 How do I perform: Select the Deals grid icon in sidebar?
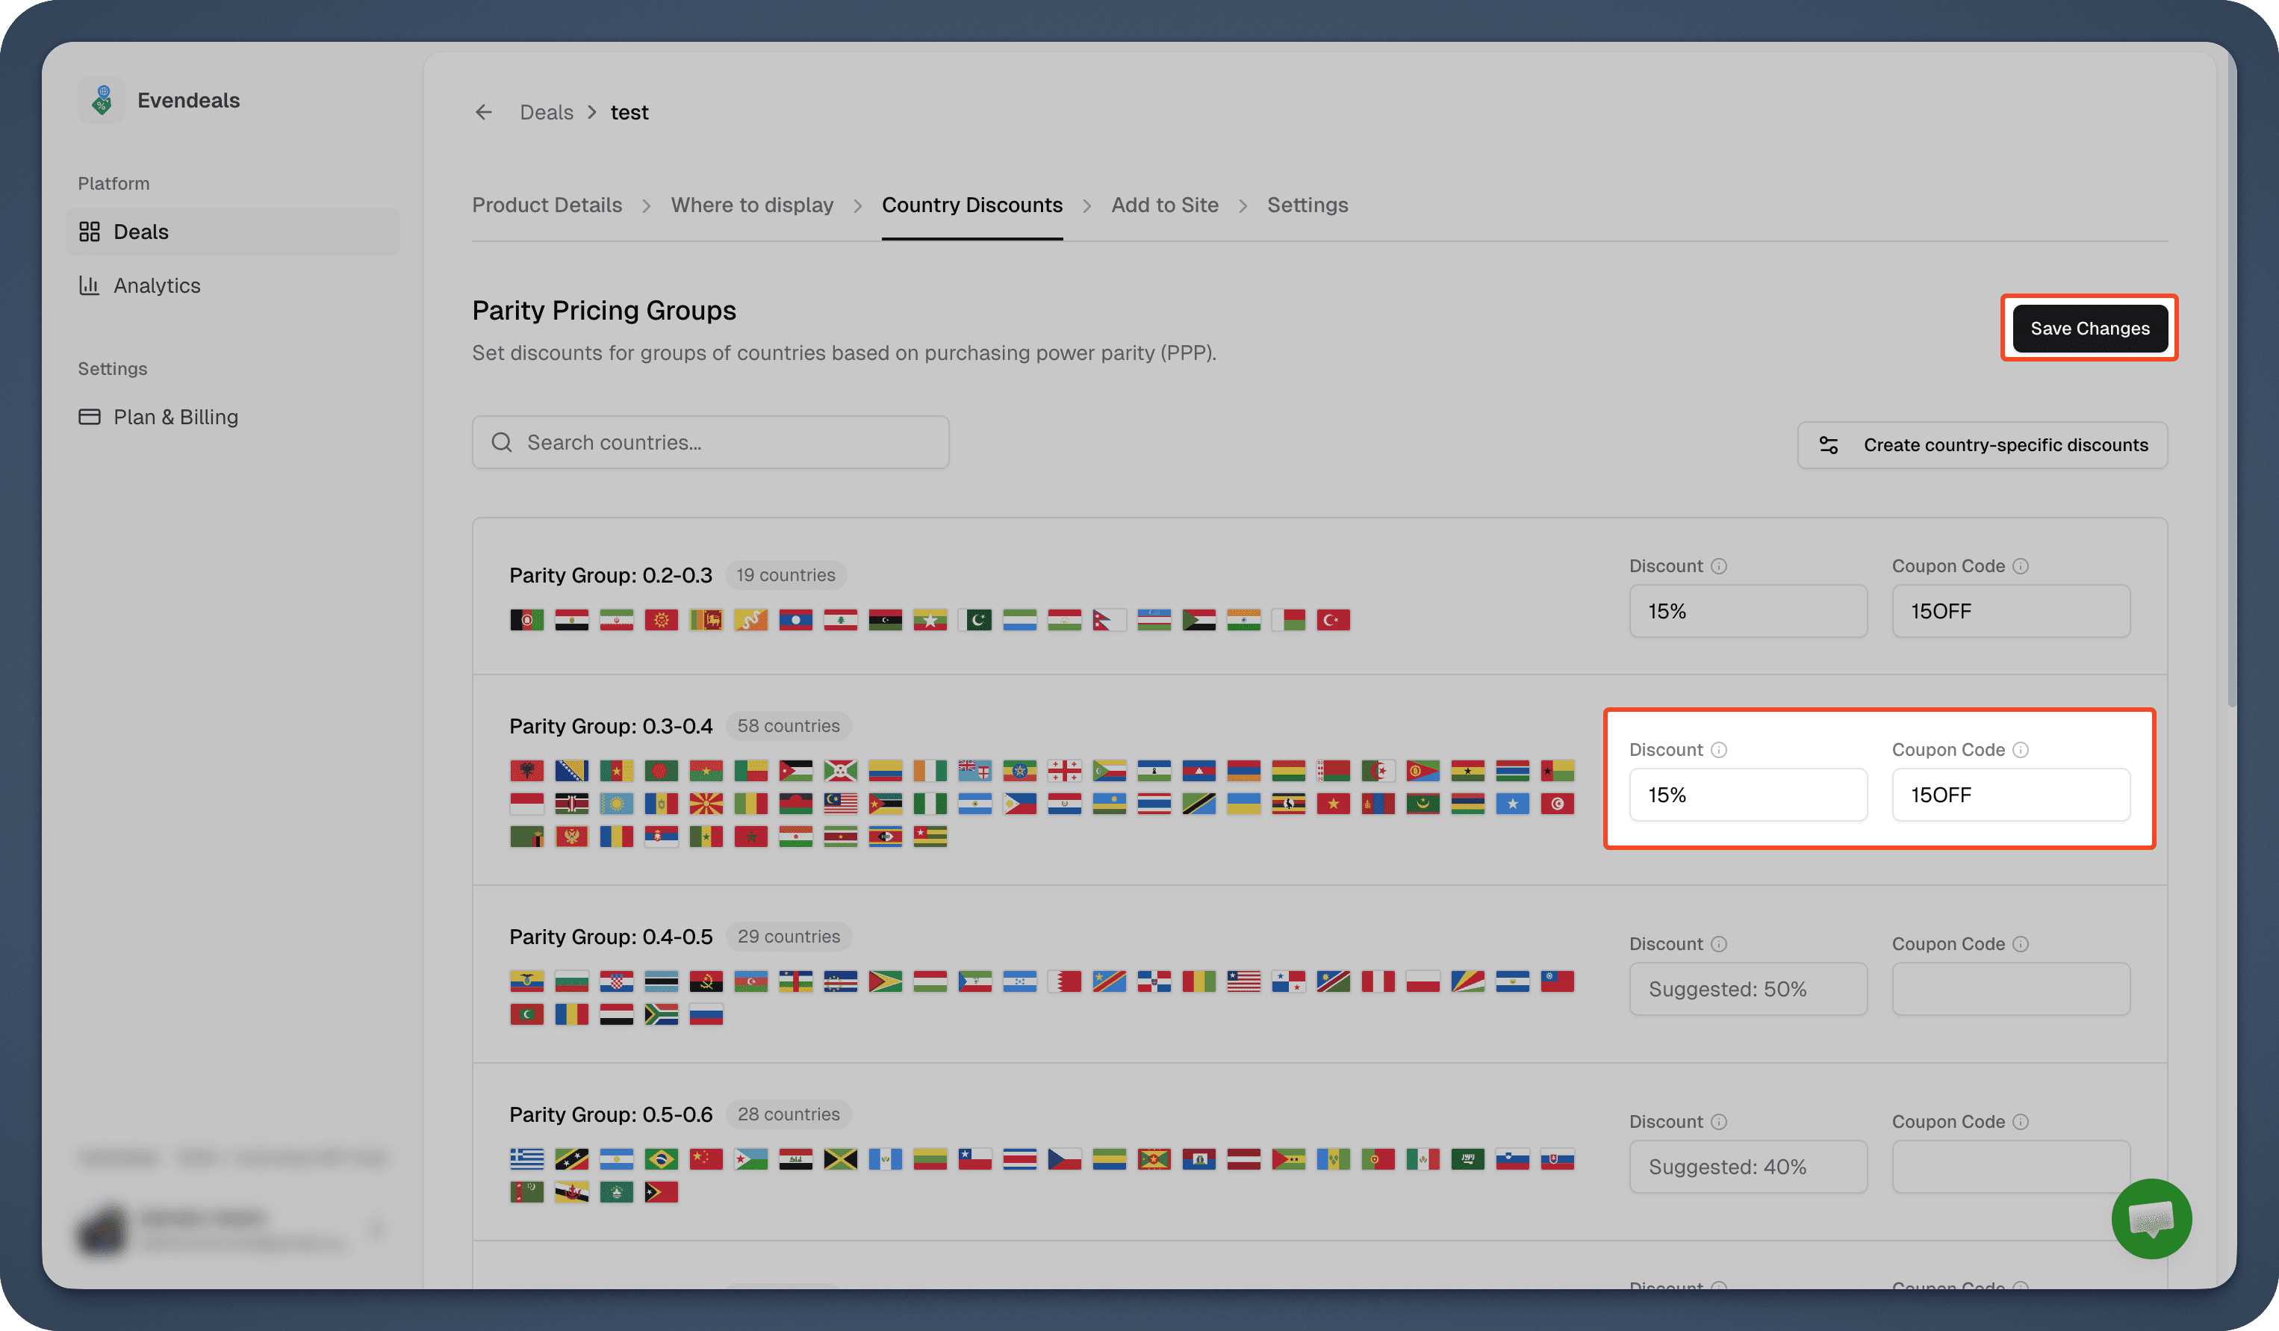90,232
